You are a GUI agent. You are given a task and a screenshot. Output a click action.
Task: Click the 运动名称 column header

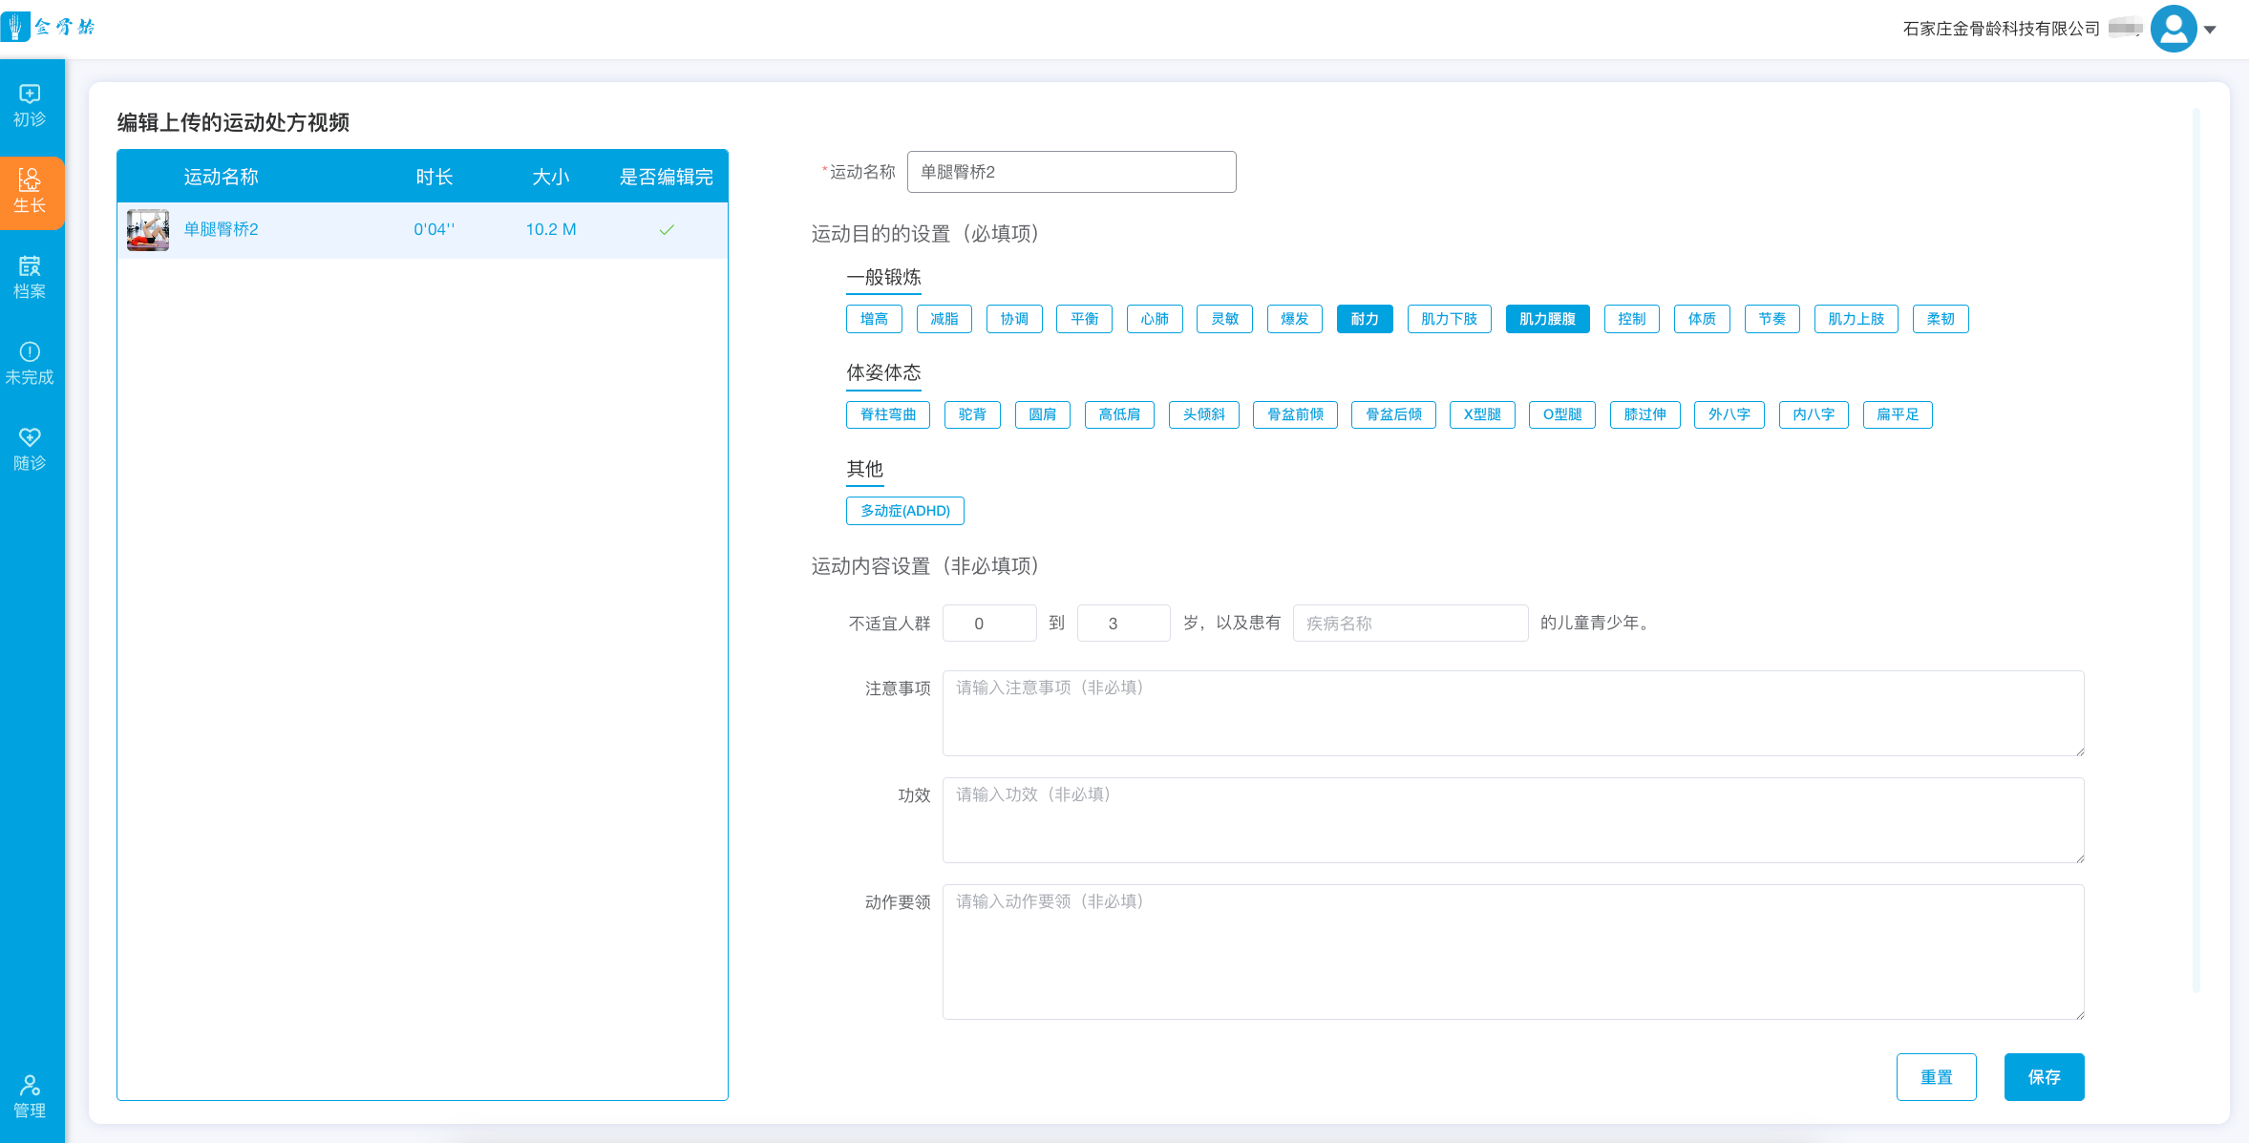221,177
